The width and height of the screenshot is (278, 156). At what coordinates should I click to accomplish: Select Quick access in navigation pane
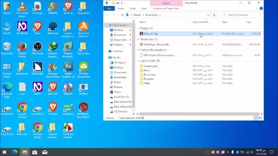118,25
